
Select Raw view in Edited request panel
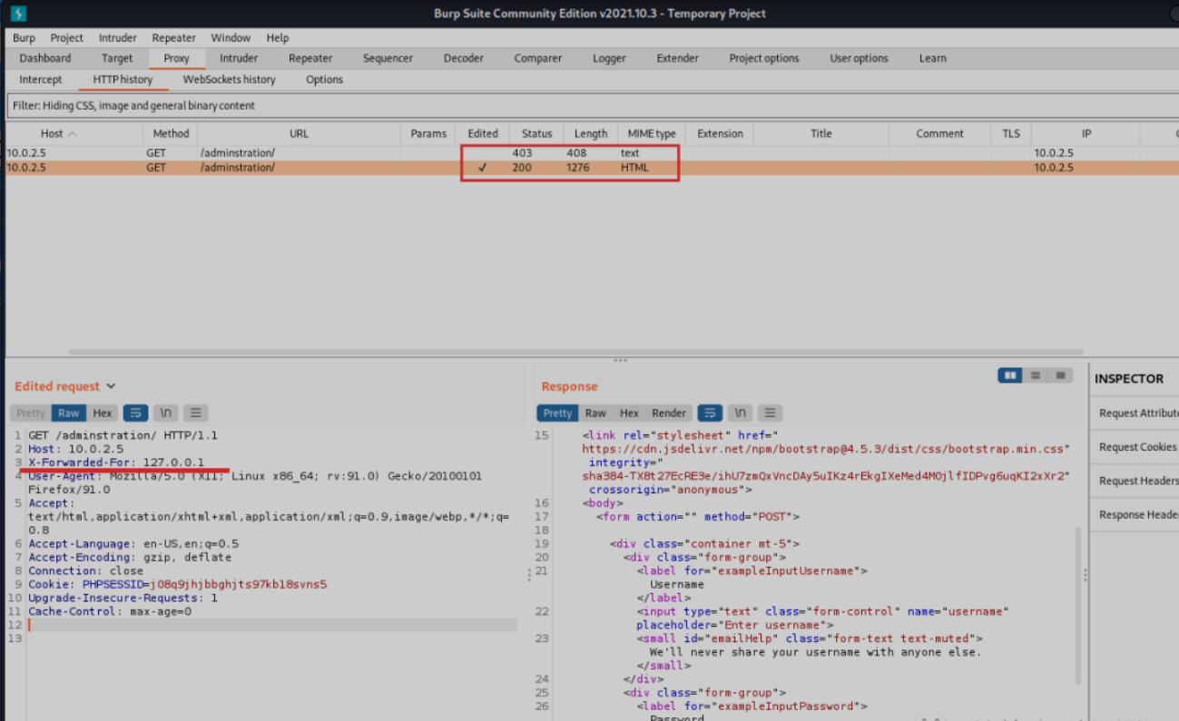click(69, 413)
